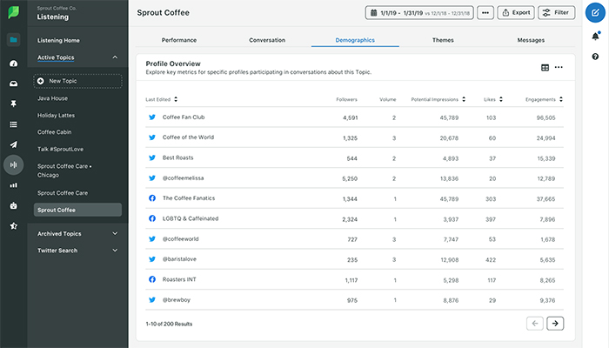Click the Active Topics link
Image resolution: width=609 pixels, height=348 pixels.
[56, 57]
